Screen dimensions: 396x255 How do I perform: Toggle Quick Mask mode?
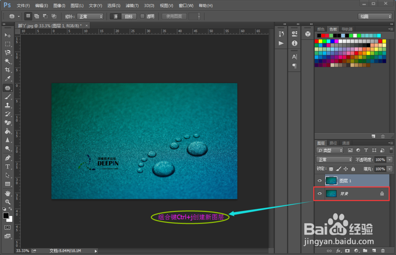coord(8,227)
